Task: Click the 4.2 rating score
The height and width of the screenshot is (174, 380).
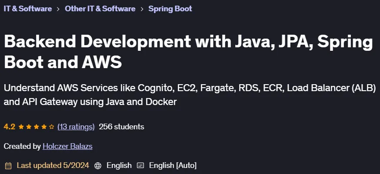Action: pyautogui.click(x=10, y=127)
